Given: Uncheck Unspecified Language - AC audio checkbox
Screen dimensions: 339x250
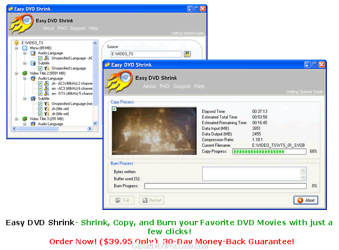Looking at the screenshot, I should pyautogui.click(x=40, y=58).
